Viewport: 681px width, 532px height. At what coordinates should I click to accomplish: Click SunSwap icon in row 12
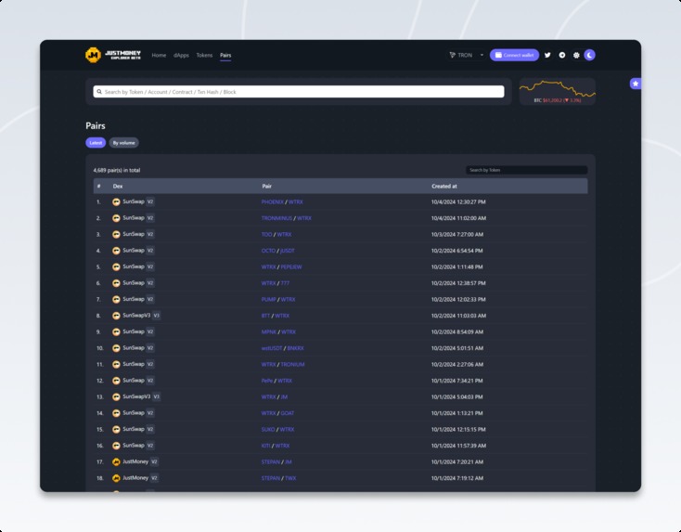[116, 381]
